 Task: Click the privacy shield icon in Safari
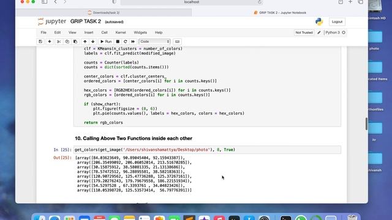[114, 2]
